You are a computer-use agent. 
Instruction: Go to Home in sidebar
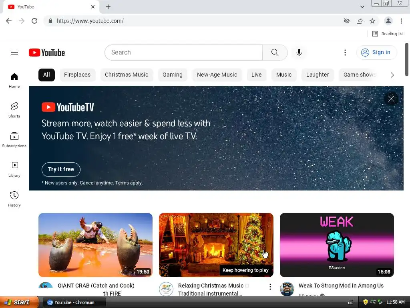14,81
